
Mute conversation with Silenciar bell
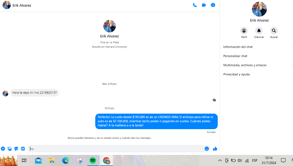pos(259,31)
